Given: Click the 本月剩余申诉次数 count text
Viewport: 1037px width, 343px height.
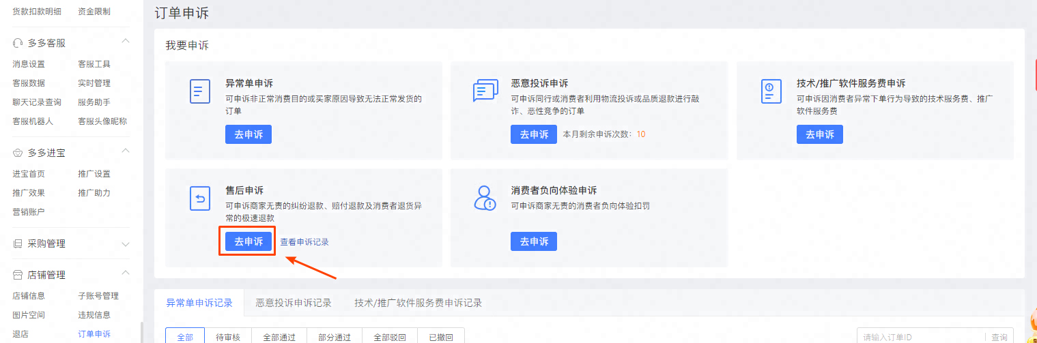Looking at the screenshot, I should [x=604, y=134].
